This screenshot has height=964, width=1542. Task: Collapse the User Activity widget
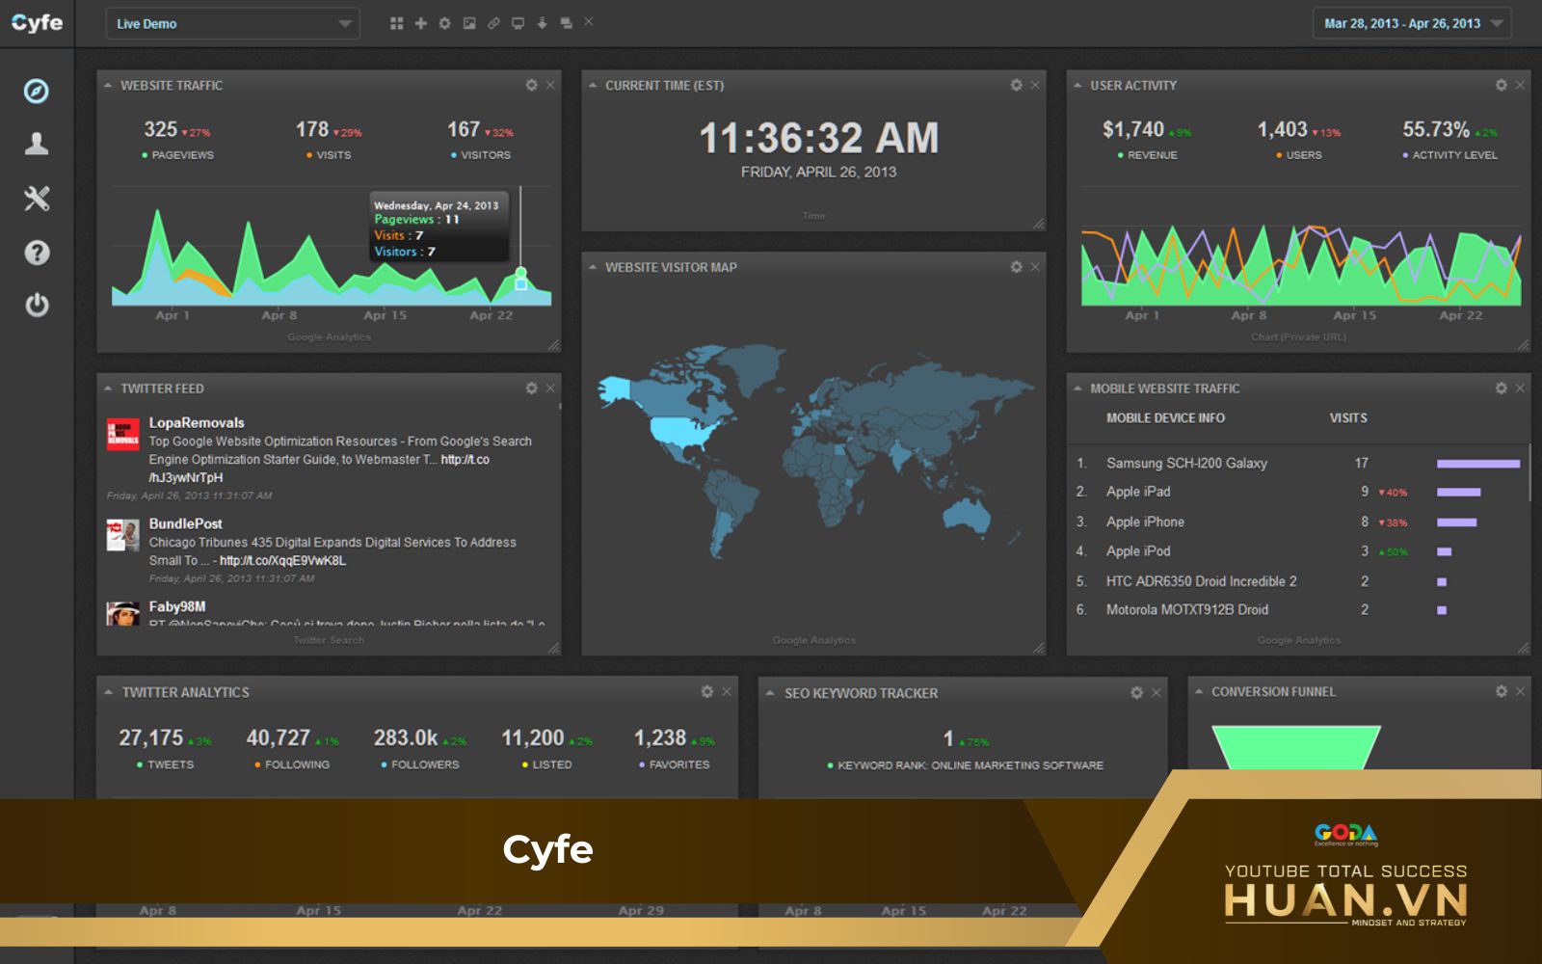click(x=1077, y=85)
